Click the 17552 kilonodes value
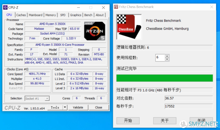 pyautogui.click(x=189, y=106)
